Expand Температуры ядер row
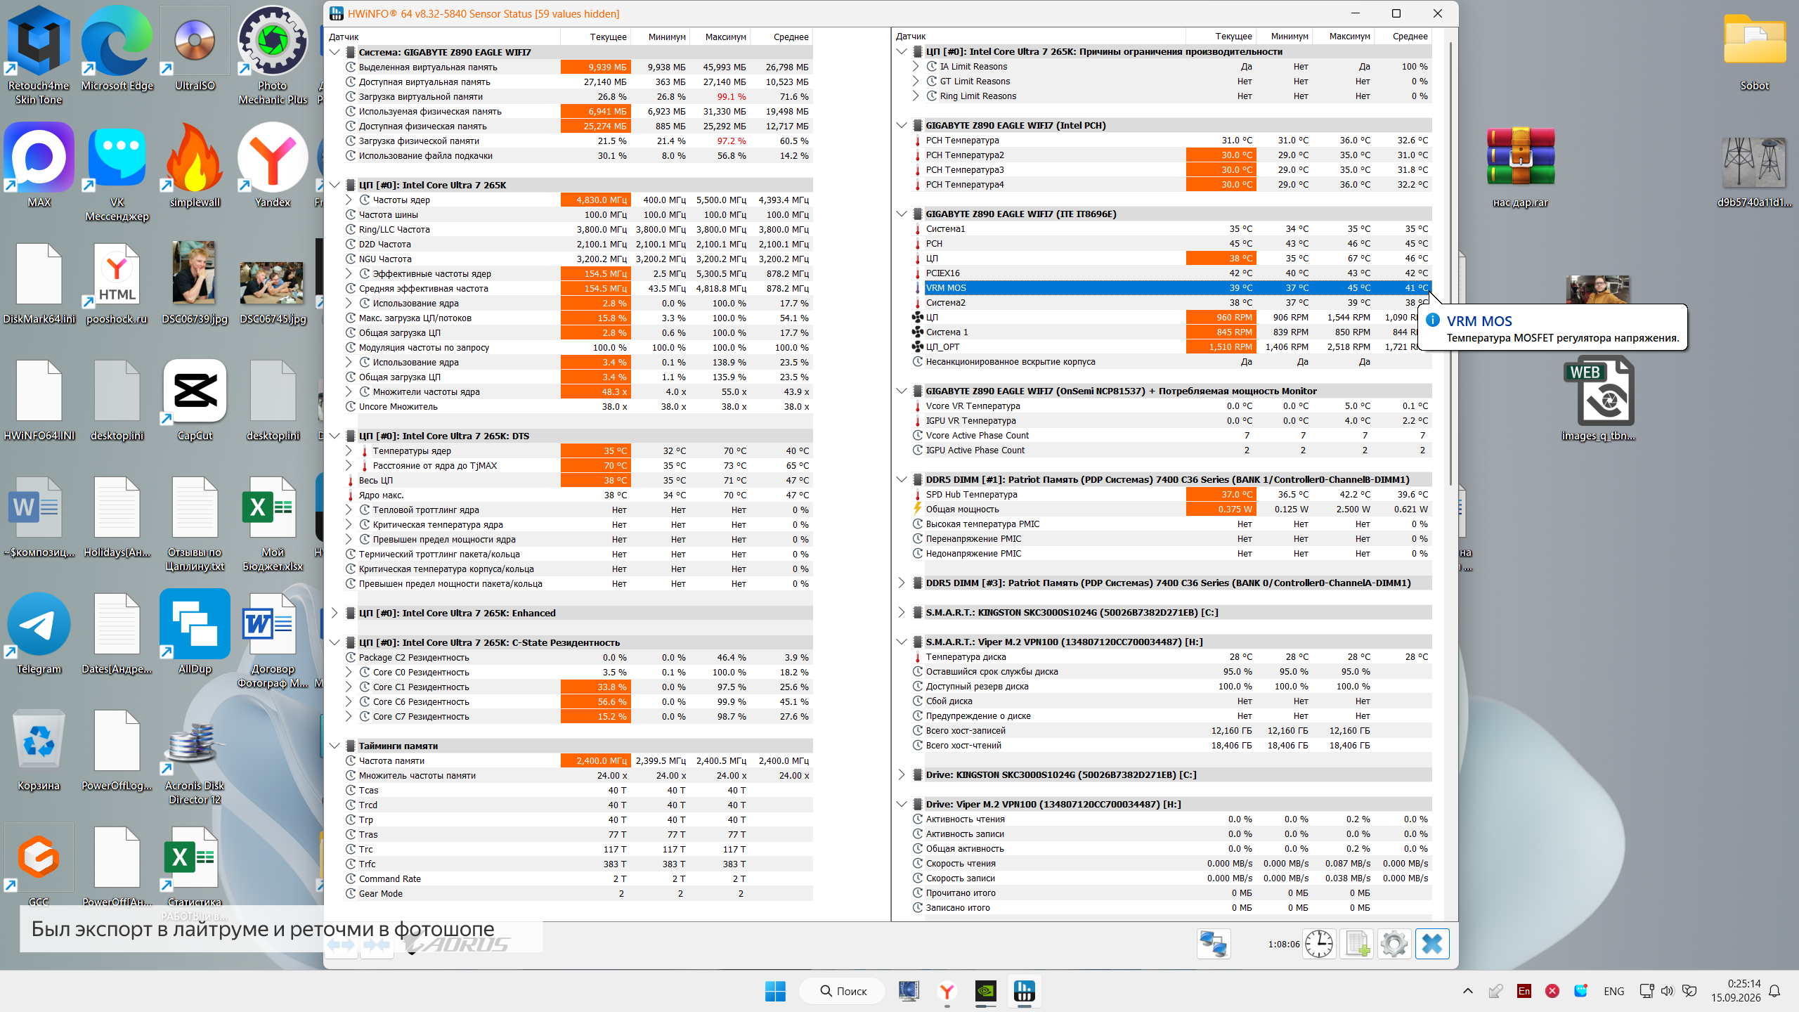 (x=349, y=450)
